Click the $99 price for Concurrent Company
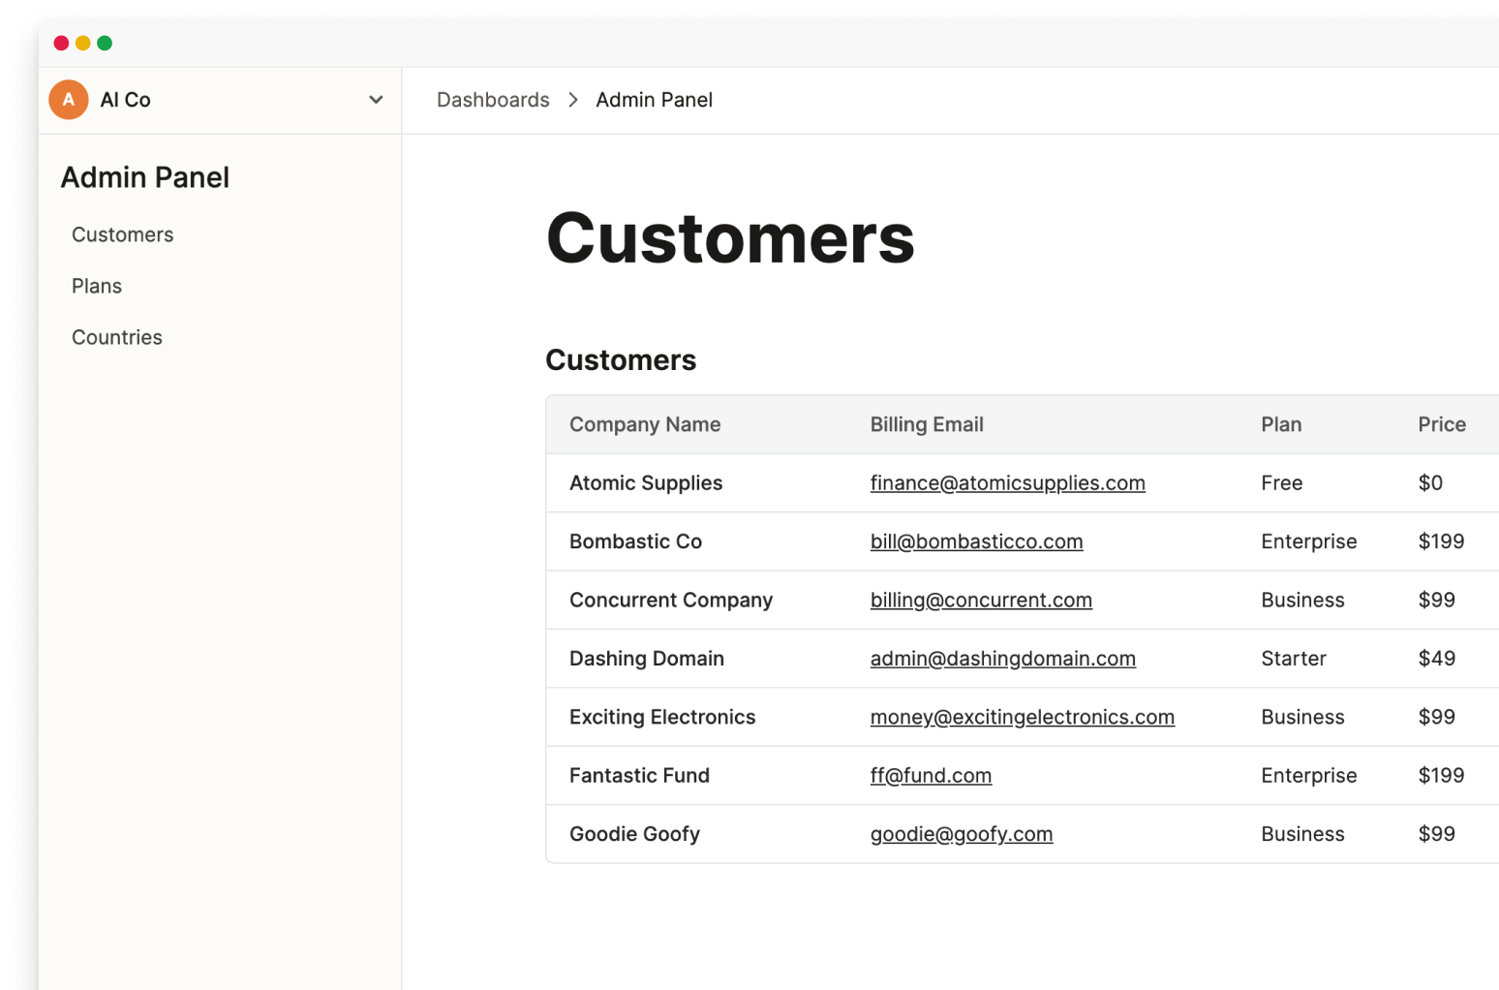 [1436, 600]
